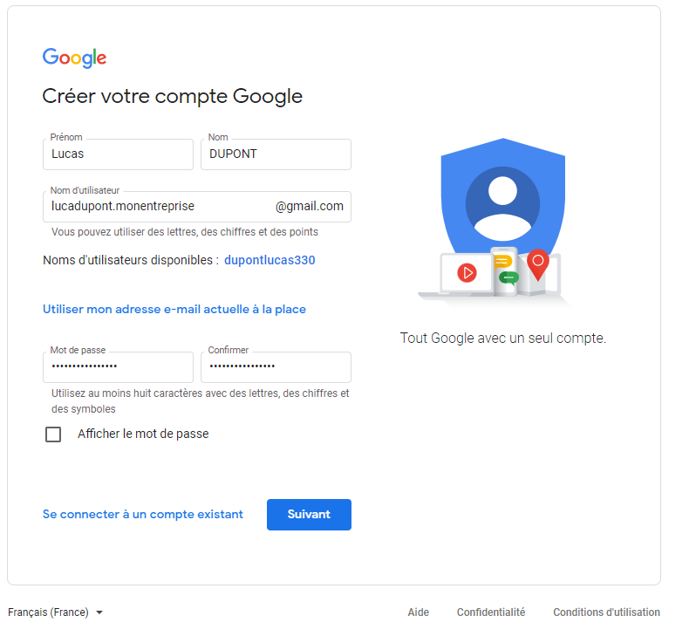689x643 pixels.
Task: Open "Se connecter à un compte existant"
Action: pyautogui.click(x=143, y=515)
